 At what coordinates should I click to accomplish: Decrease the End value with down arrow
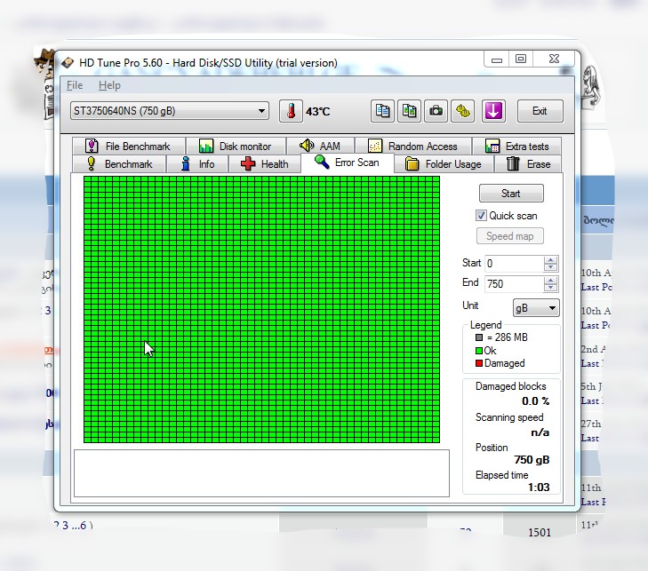tap(550, 288)
